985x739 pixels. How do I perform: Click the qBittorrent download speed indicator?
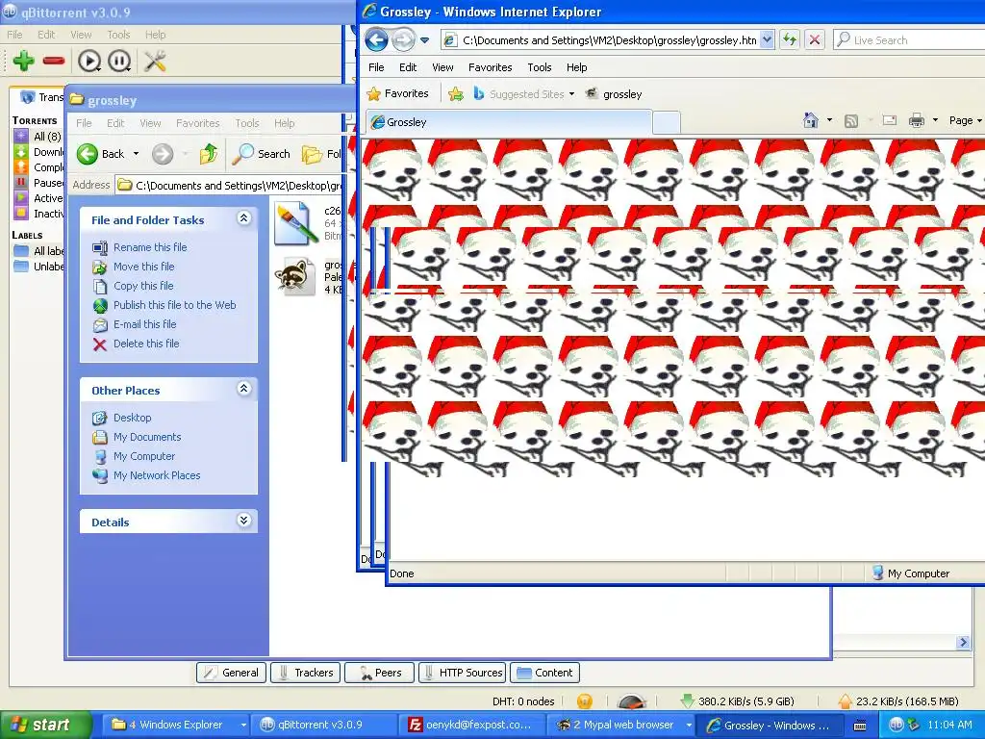click(738, 701)
